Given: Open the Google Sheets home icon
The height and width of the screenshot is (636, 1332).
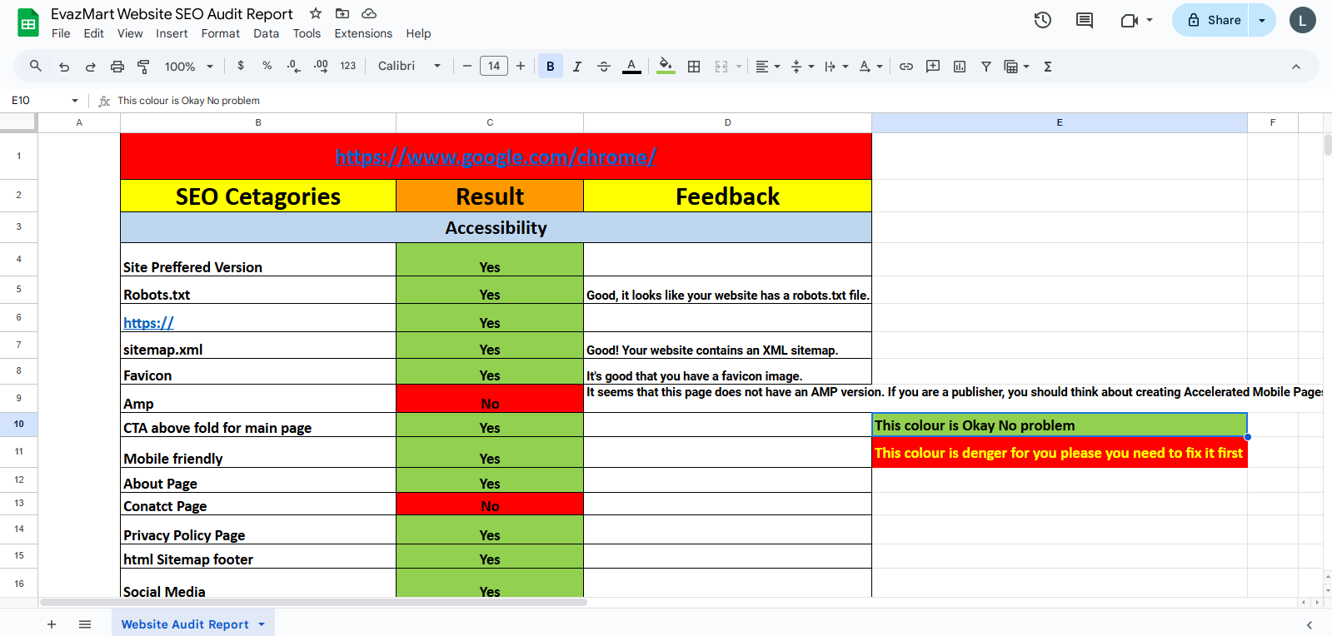Looking at the screenshot, I should point(28,23).
